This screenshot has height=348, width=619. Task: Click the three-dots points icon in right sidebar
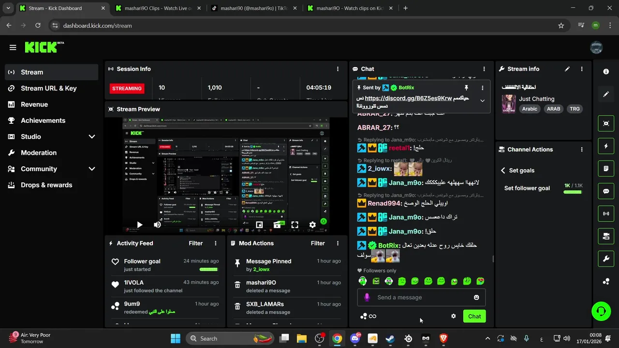(606, 281)
